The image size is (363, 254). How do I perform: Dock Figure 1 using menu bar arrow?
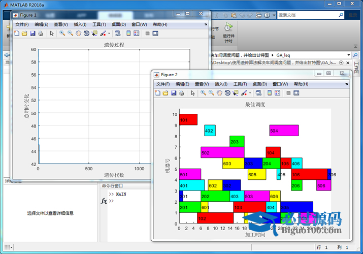click(206, 24)
